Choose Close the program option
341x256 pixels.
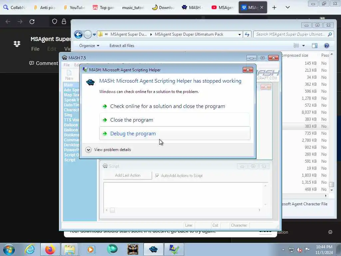[174, 120]
